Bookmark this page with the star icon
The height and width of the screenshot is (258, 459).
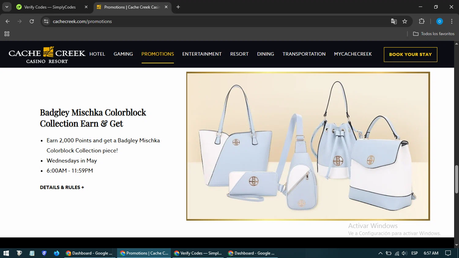point(405,21)
